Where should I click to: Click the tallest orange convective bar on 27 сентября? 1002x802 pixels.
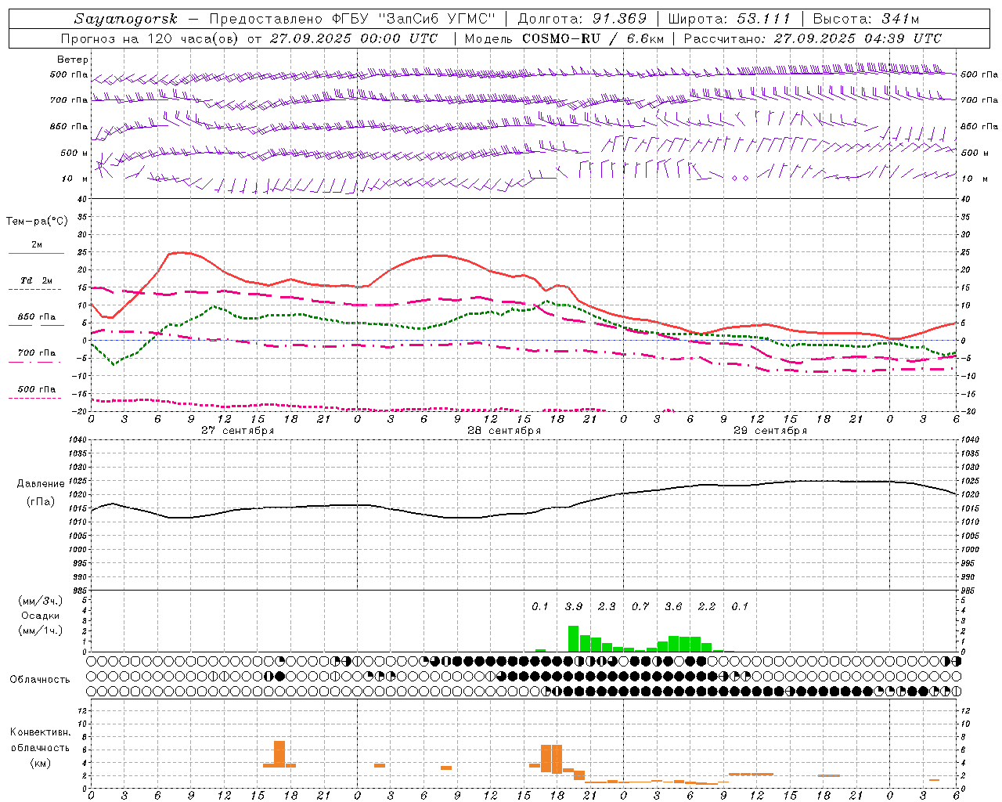pyautogui.click(x=279, y=754)
